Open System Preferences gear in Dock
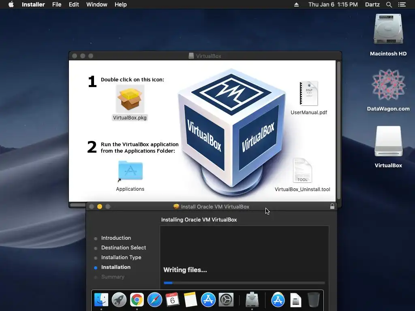Viewport: 415px width, 311px height. tap(226, 300)
